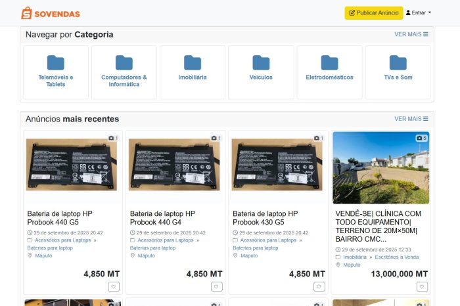
Task: Favorite the clínica listing with the heart
Action: [x=422, y=286]
